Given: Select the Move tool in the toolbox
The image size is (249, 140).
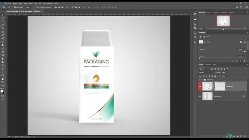Looking at the screenshot, I should [3, 15].
